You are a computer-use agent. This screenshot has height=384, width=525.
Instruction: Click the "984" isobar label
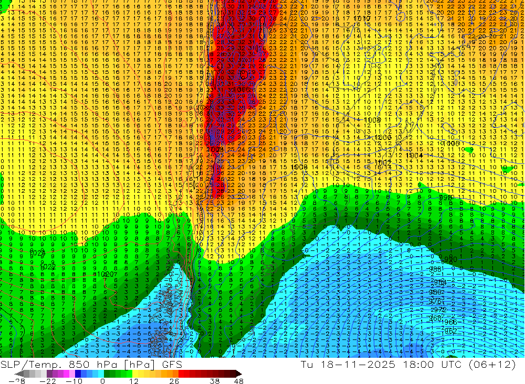tap(440, 283)
